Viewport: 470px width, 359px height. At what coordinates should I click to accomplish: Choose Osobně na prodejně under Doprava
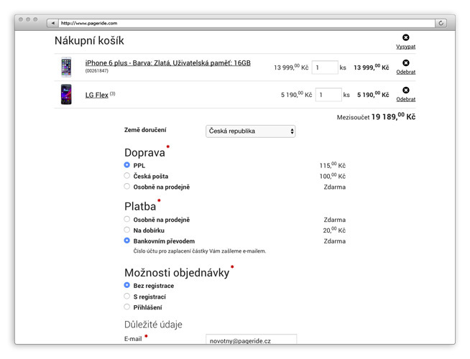tap(127, 187)
